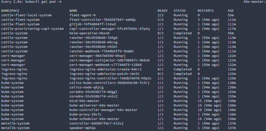Select pod kube-scheduler-k8s-master
Viewport: 266px width, 131px height.
pyautogui.click(x=94, y=119)
